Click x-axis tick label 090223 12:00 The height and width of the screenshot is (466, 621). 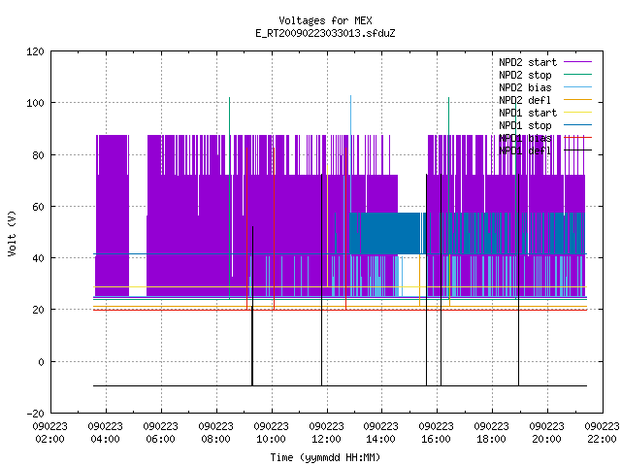coord(326,433)
